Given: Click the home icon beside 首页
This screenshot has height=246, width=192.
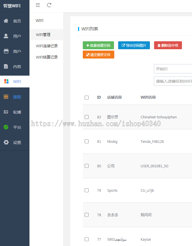Looking at the screenshot, I should 6,21.
